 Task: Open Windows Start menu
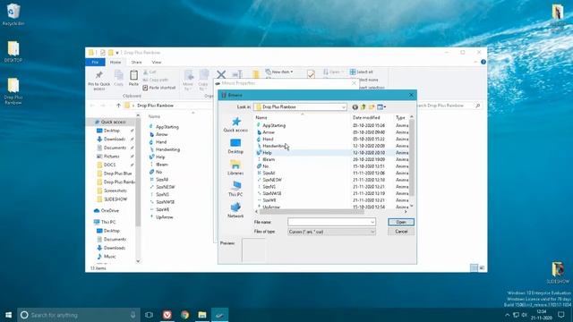[8, 315]
